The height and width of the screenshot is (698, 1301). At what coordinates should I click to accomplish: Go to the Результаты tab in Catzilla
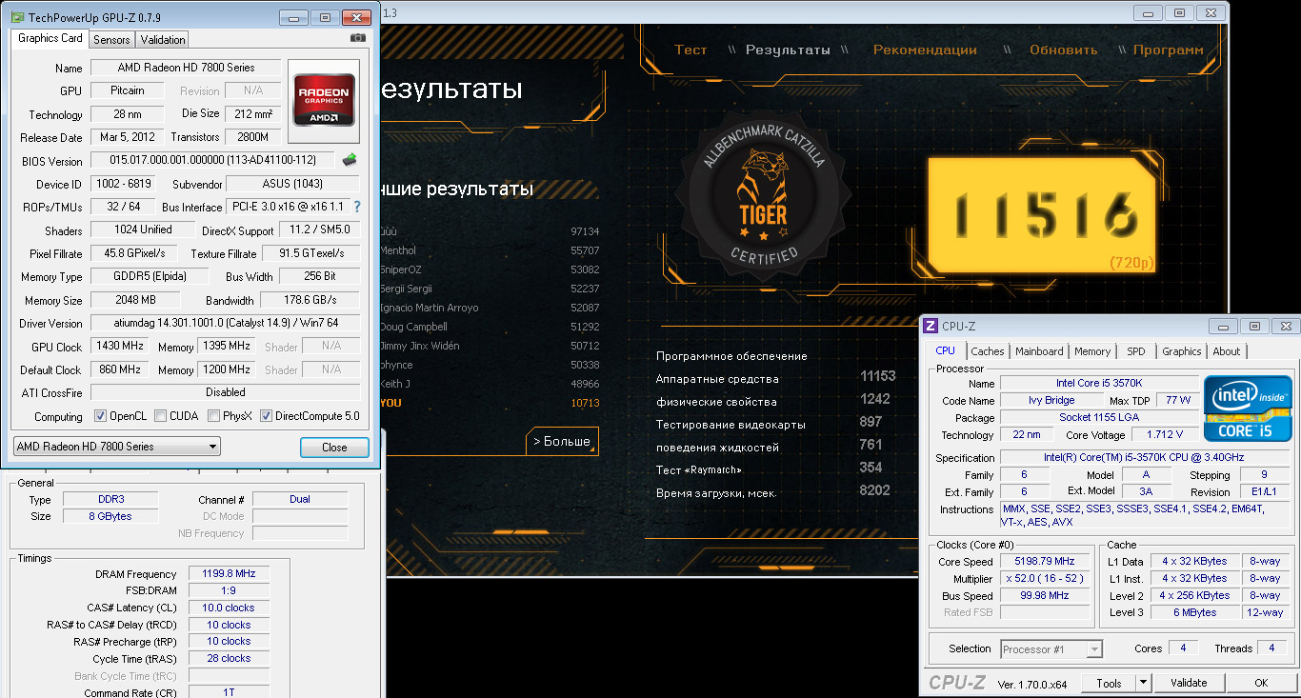coord(788,50)
